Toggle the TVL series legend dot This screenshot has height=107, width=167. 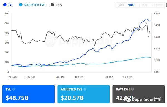(x=5, y=5)
